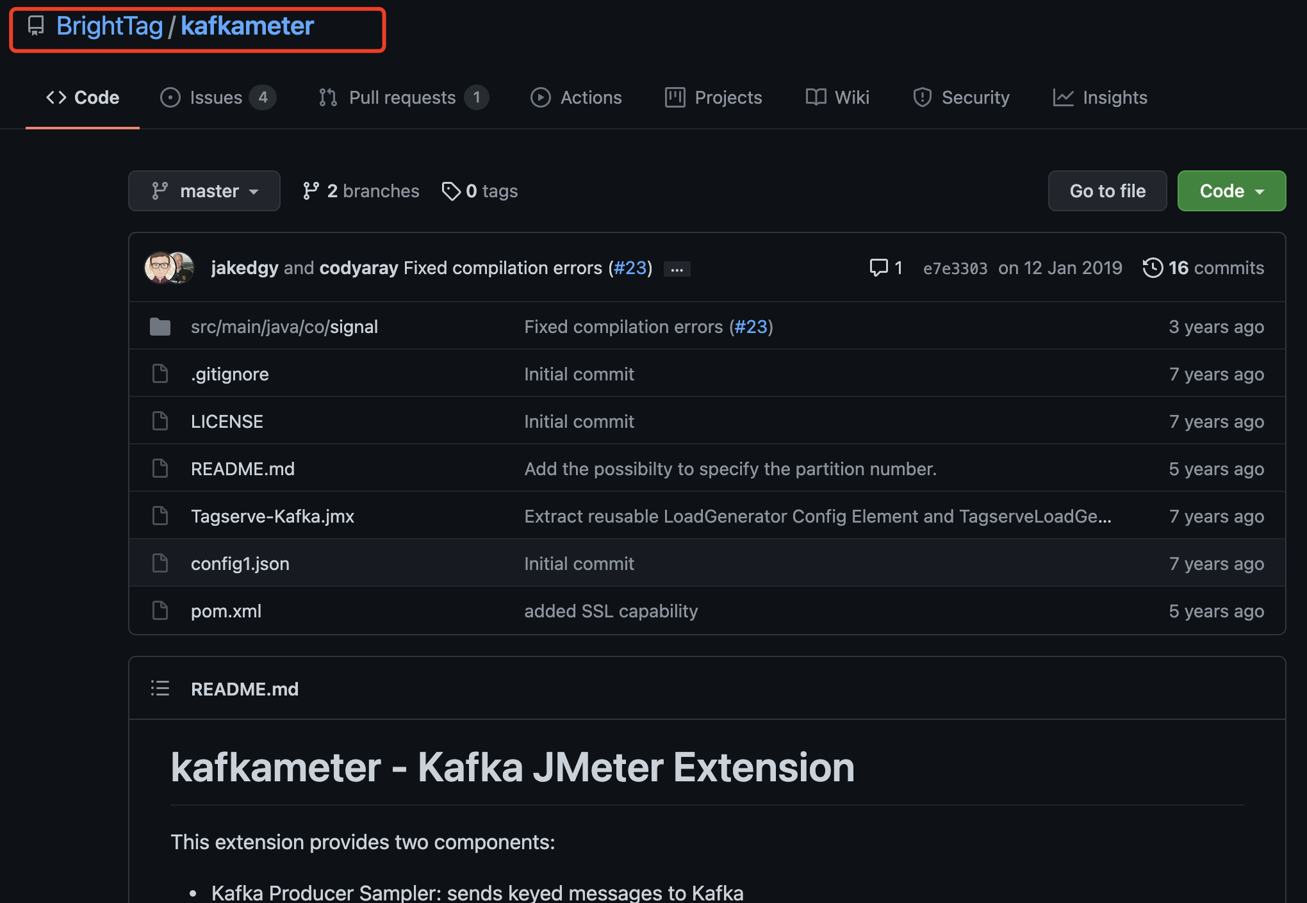Switch to the Issues tab
The image size is (1307, 903).
(217, 97)
